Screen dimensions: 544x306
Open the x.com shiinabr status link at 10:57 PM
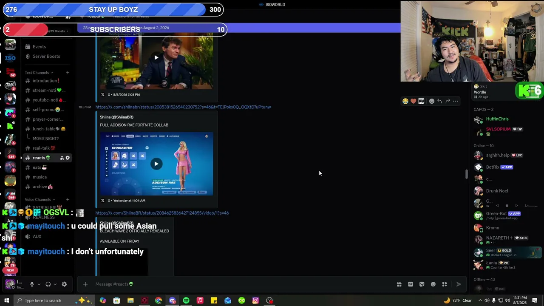[183, 107]
